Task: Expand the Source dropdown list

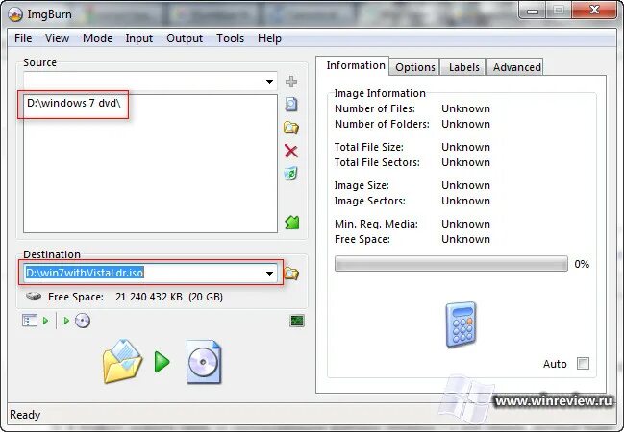Action: click(x=269, y=82)
